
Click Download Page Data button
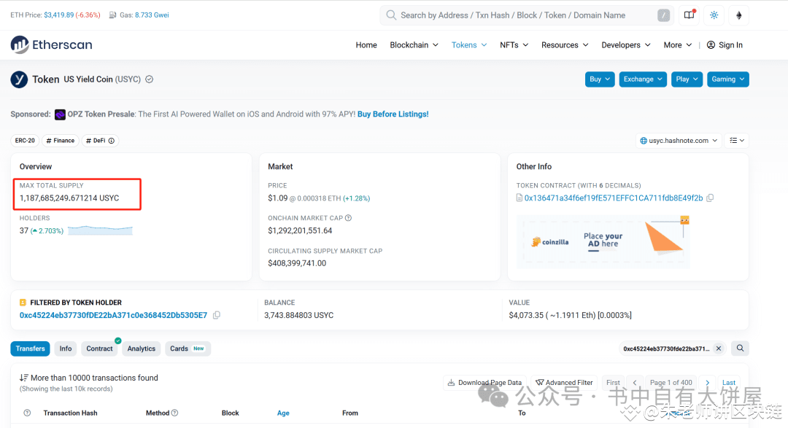pos(485,383)
